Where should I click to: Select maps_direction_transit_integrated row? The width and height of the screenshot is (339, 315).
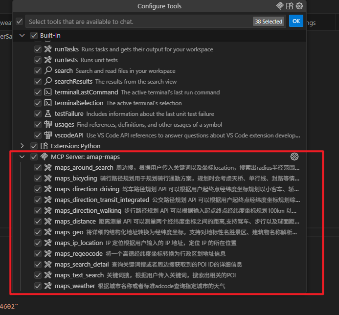[159, 200]
